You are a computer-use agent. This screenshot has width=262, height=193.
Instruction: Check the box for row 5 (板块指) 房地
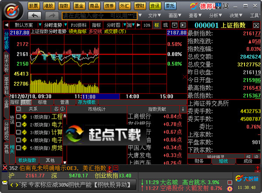click(x=18, y=148)
